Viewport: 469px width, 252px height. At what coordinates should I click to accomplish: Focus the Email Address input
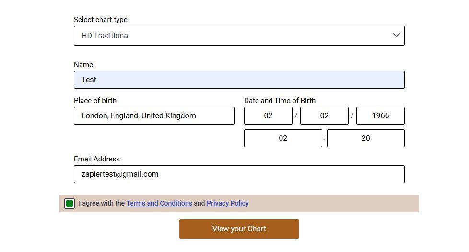click(x=239, y=174)
